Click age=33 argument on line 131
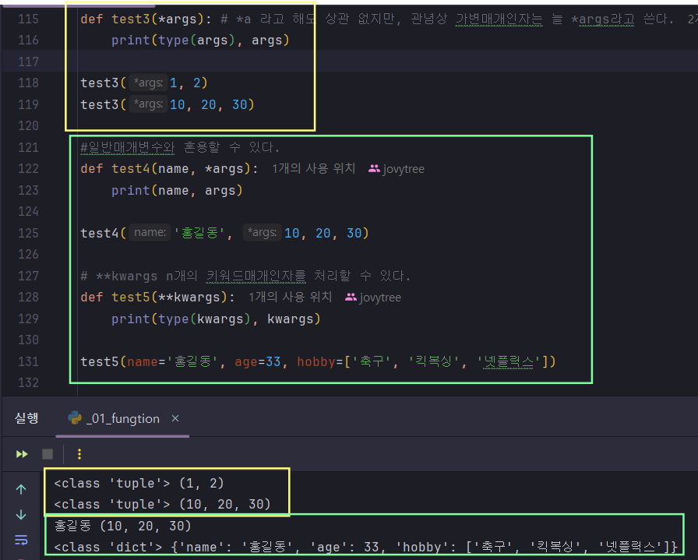This screenshot has height=560, width=698. 258,361
